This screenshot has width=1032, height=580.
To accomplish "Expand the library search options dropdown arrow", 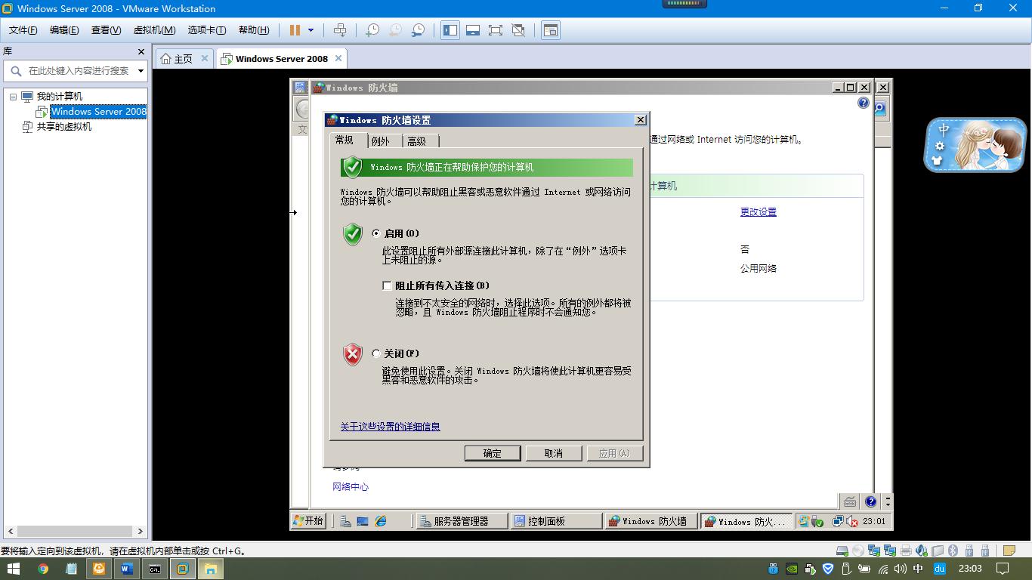I will click(x=141, y=71).
